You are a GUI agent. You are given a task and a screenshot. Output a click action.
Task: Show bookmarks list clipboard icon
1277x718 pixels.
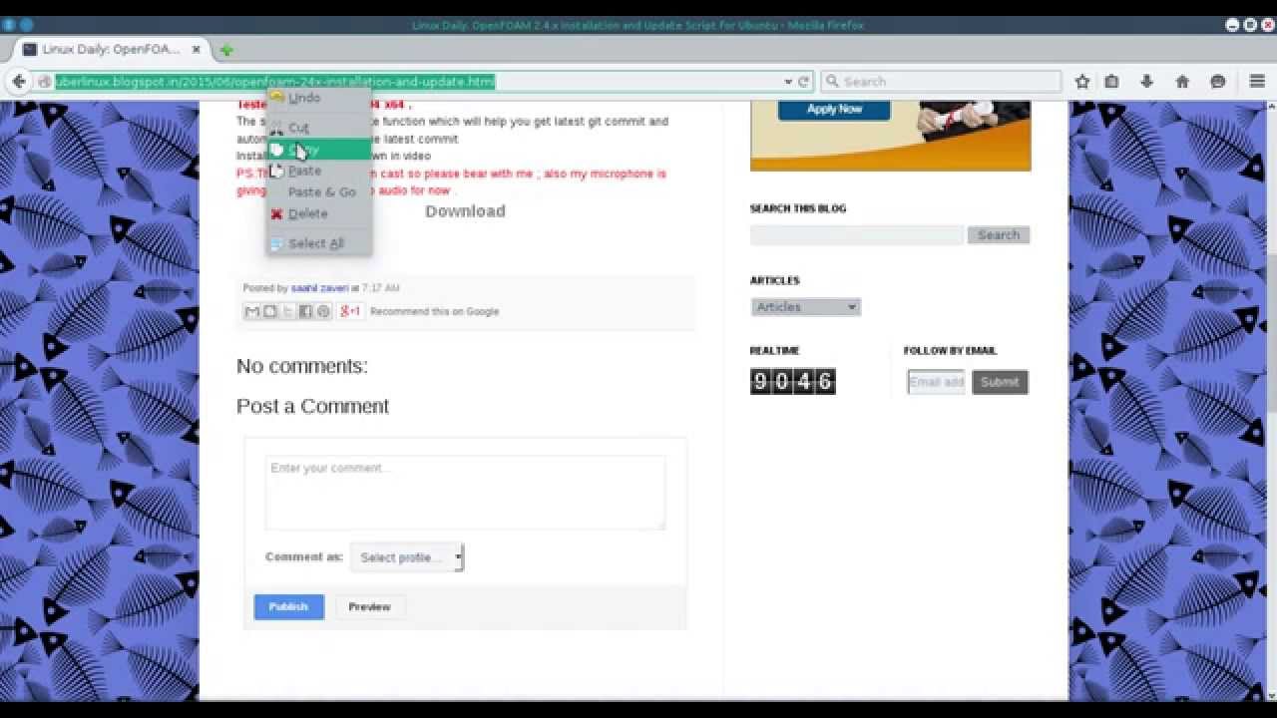[x=1111, y=82]
